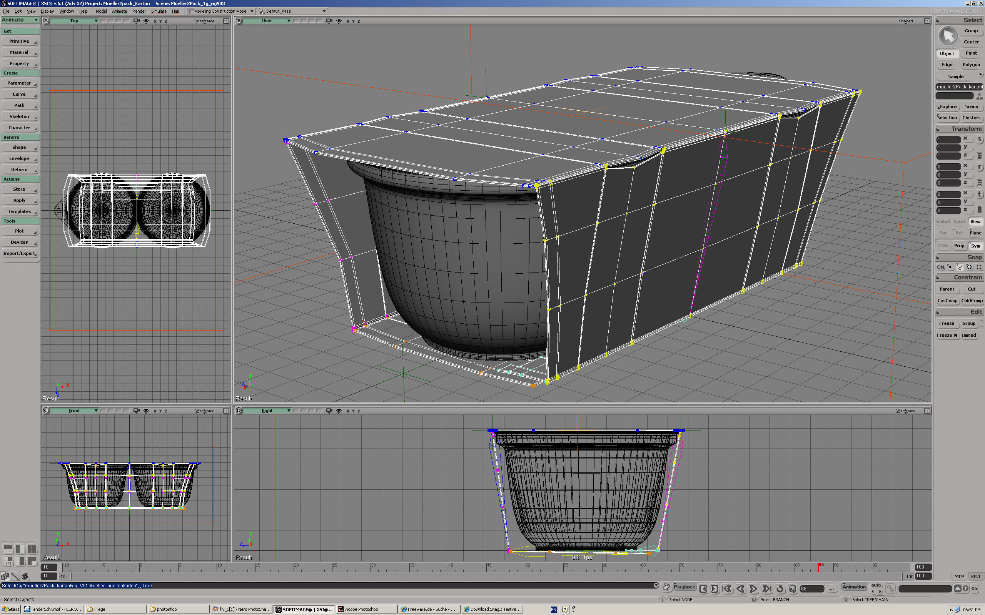Viewport: 985px width, 615px height.
Task: Open the Display menu
Action: tap(47, 12)
